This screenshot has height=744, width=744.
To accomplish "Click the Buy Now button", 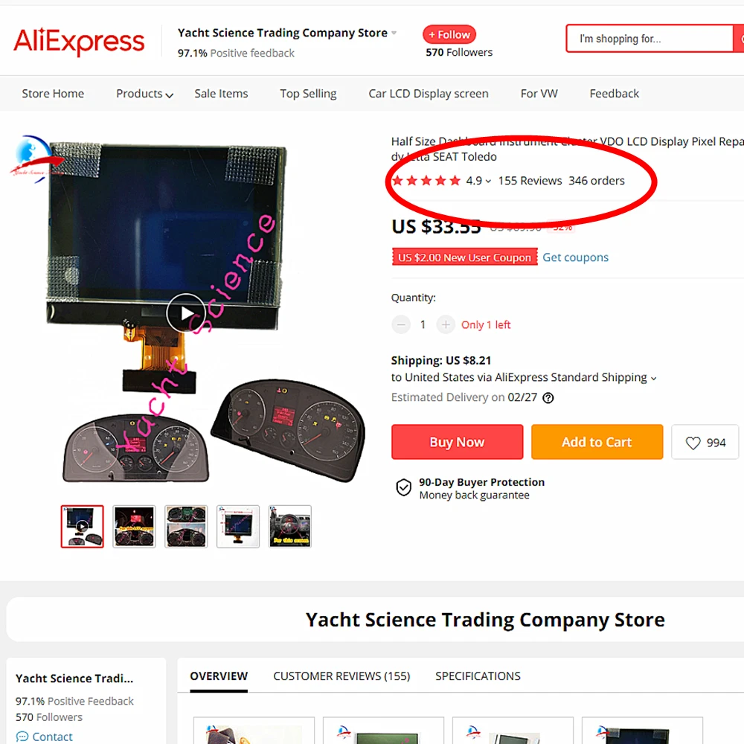I will coord(457,442).
